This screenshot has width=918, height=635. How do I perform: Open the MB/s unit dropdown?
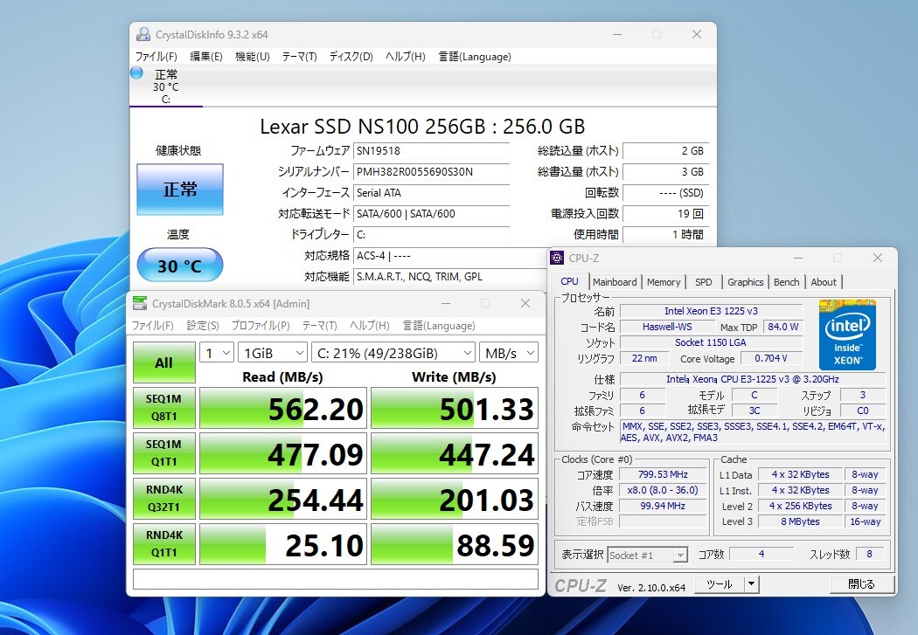[x=508, y=353]
